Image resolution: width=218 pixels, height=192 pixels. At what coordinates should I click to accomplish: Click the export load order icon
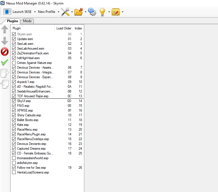(x=4, y=73)
